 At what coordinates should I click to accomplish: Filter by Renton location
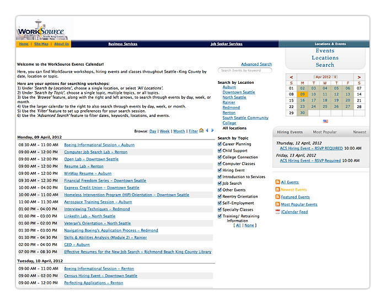[229, 113]
